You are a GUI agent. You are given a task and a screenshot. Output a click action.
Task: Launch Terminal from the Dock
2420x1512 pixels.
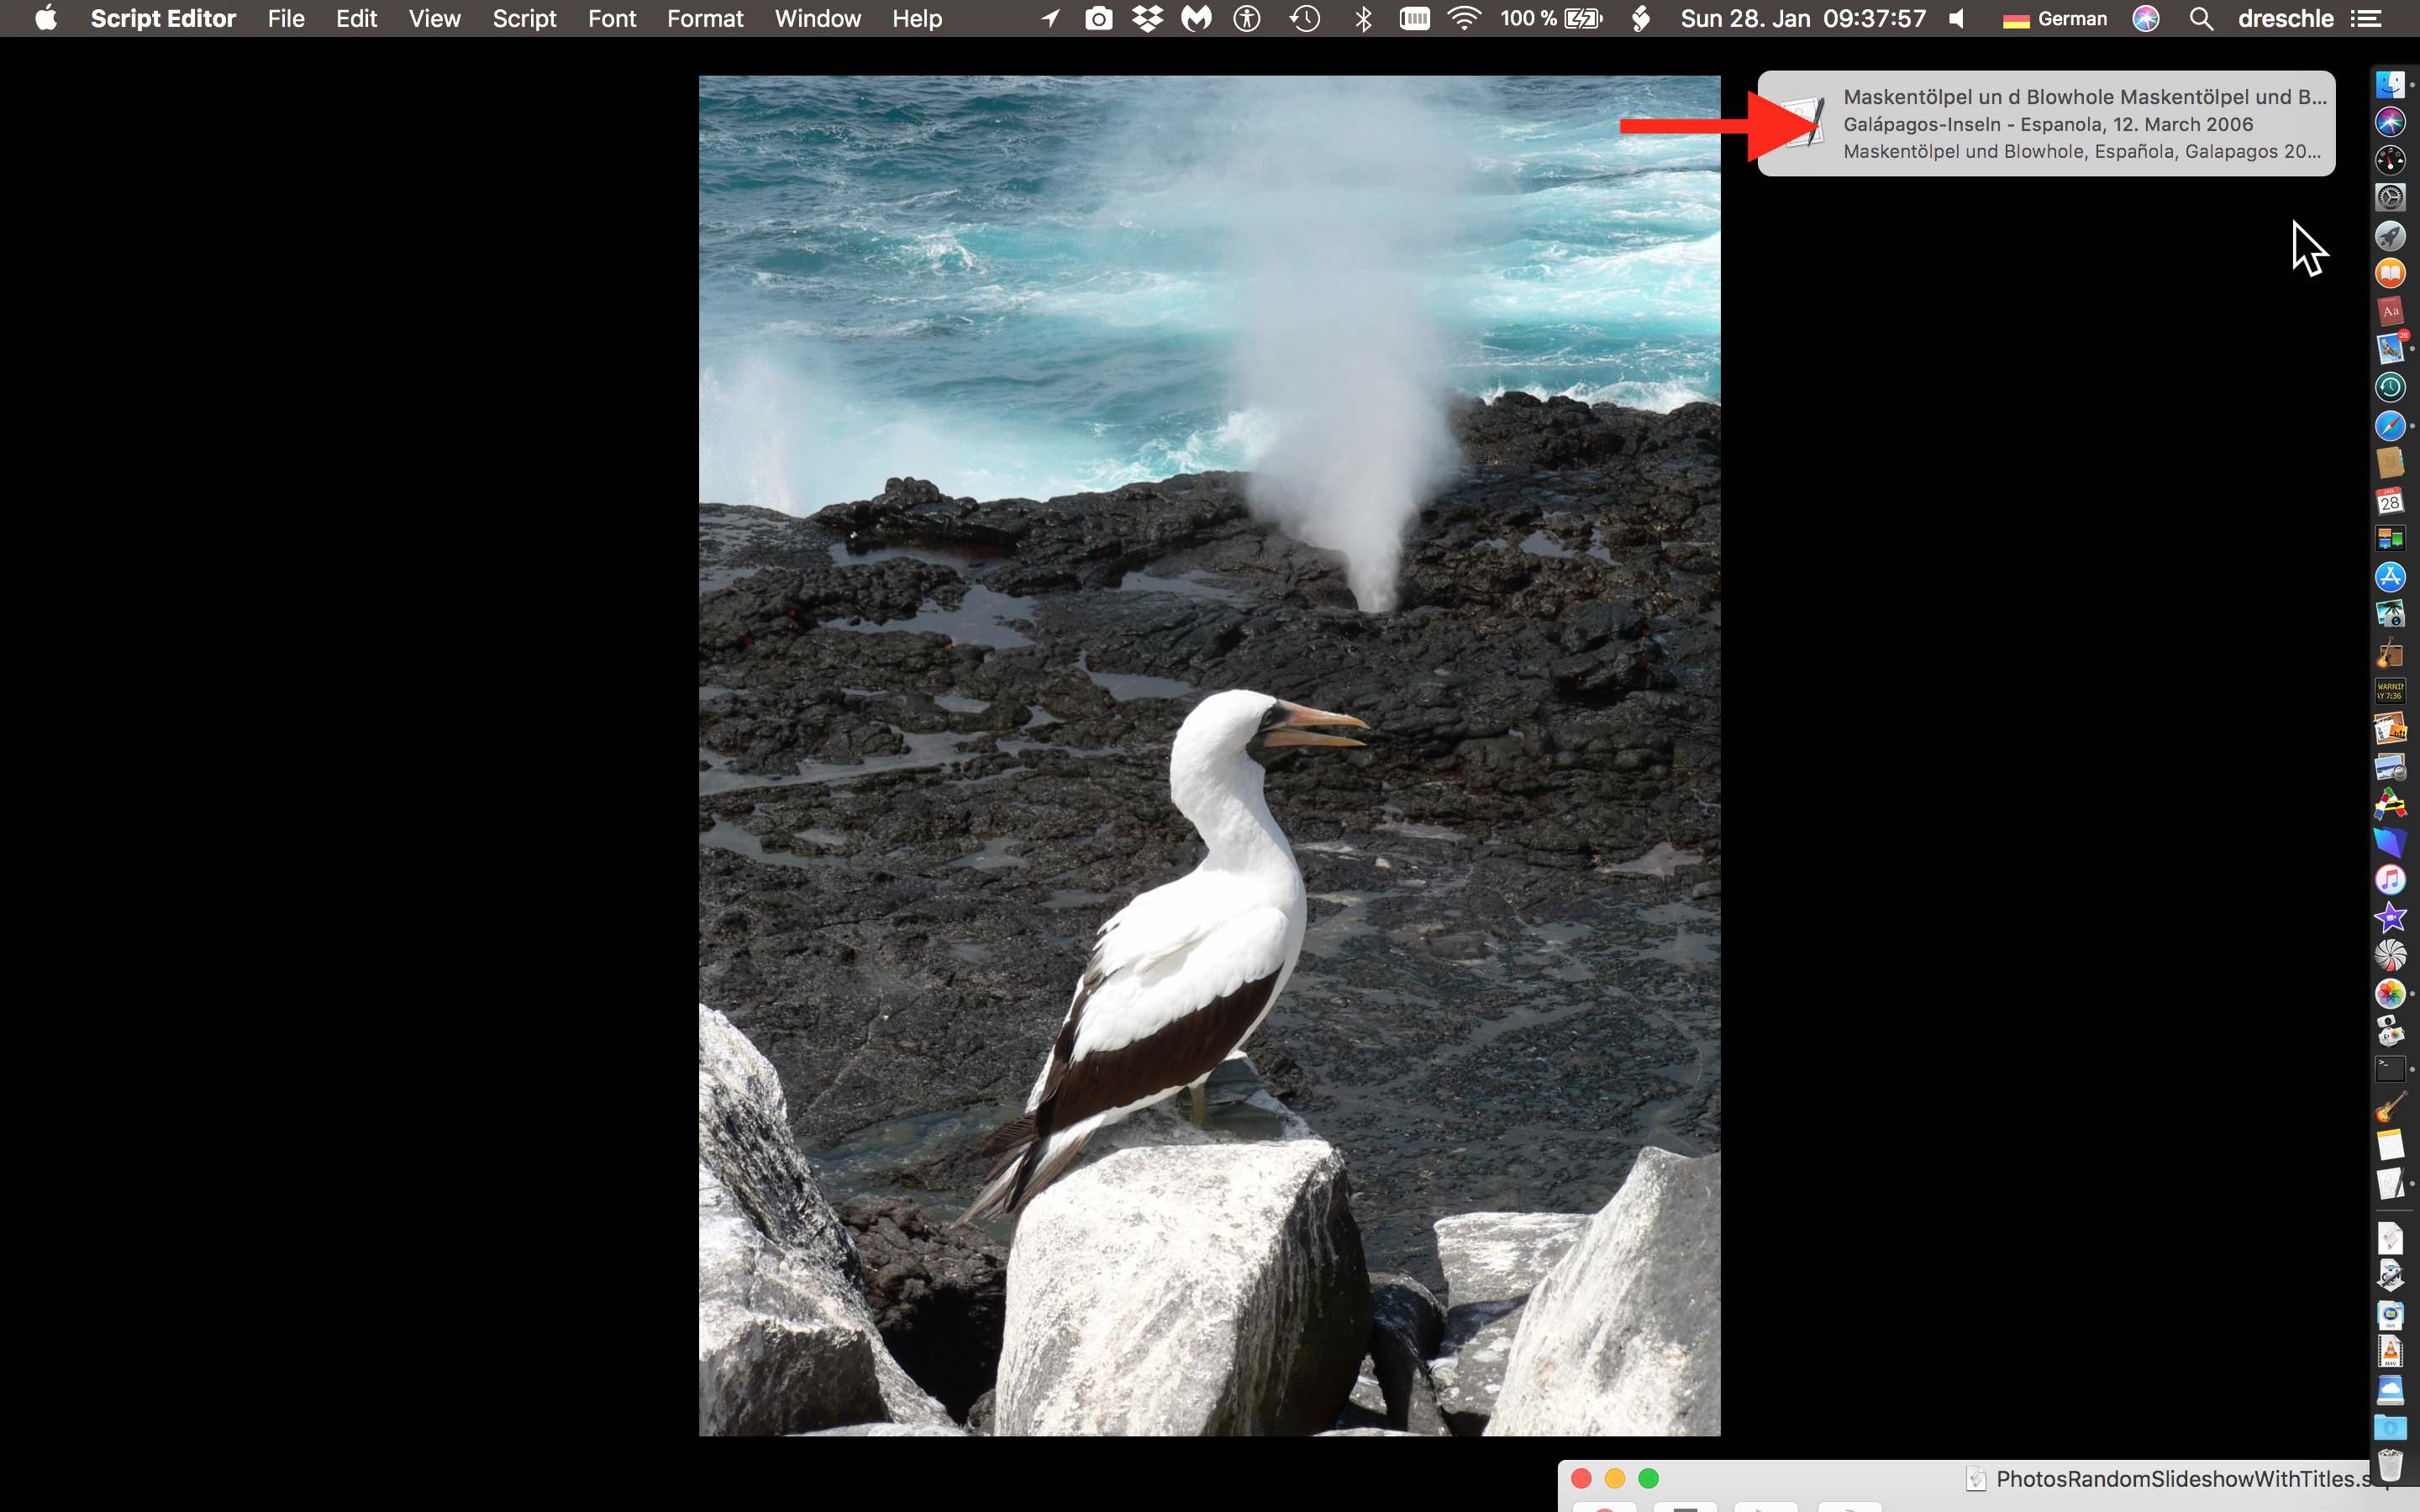point(2390,1069)
